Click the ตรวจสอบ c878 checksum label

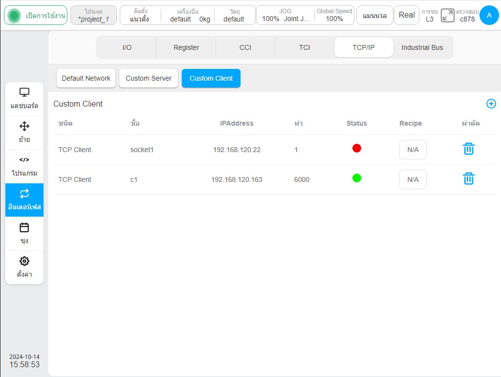467,15
